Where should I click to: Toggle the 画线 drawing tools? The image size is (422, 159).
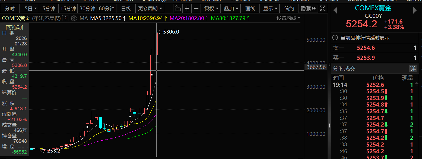[250, 8]
